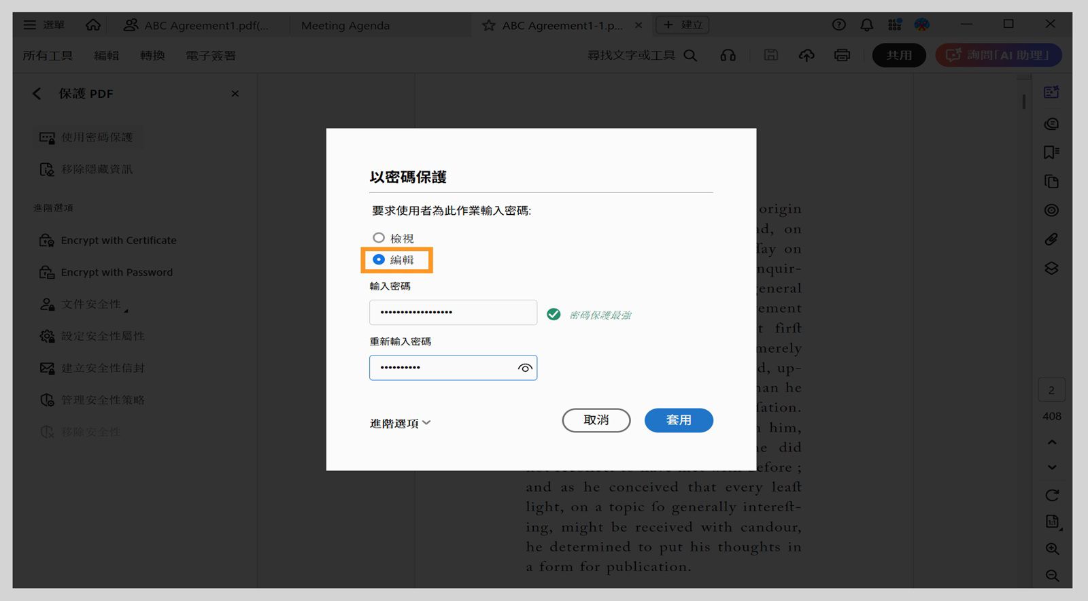Click the headphones read-aloud icon
This screenshot has width=1088, height=601.
[x=728, y=55]
